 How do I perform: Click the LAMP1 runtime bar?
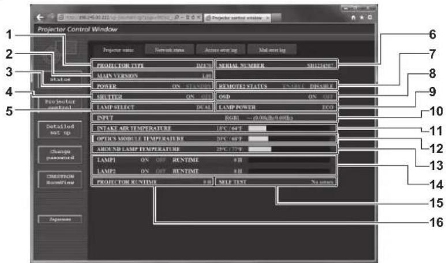pyautogui.click(x=289, y=160)
